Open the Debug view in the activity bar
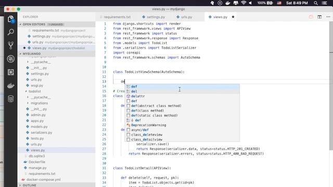This screenshot has width=333, height=187. point(11,59)
